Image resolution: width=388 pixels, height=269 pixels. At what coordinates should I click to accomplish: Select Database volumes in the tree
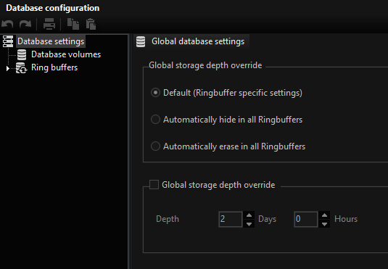coord(66,54)
